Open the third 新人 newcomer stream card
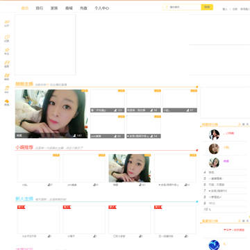This screenshot has height=250, width=250. coord(130,219)
